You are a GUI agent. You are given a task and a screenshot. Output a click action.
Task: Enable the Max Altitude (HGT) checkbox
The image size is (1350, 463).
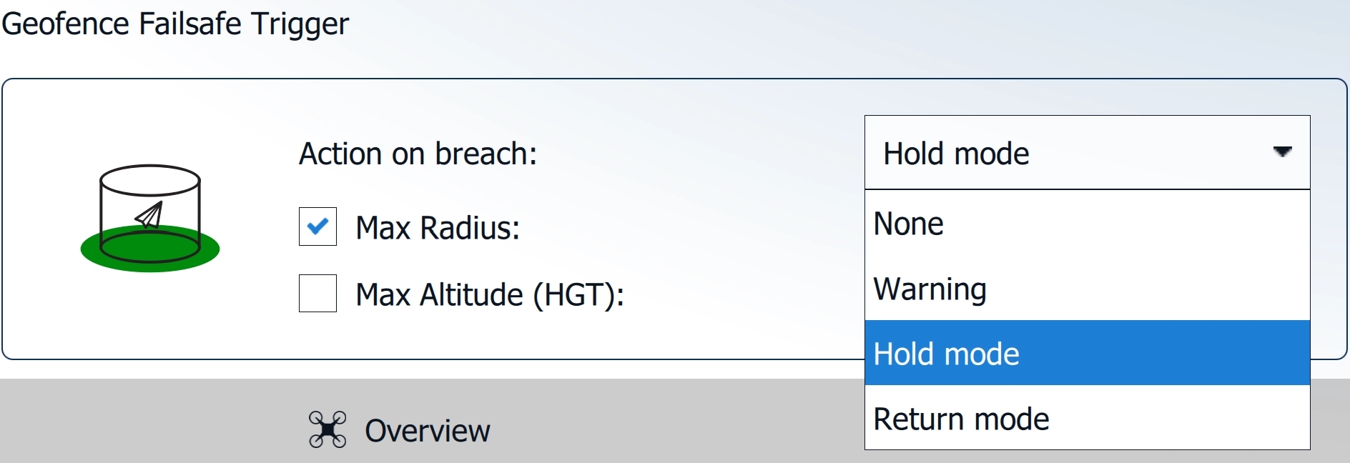317,294
